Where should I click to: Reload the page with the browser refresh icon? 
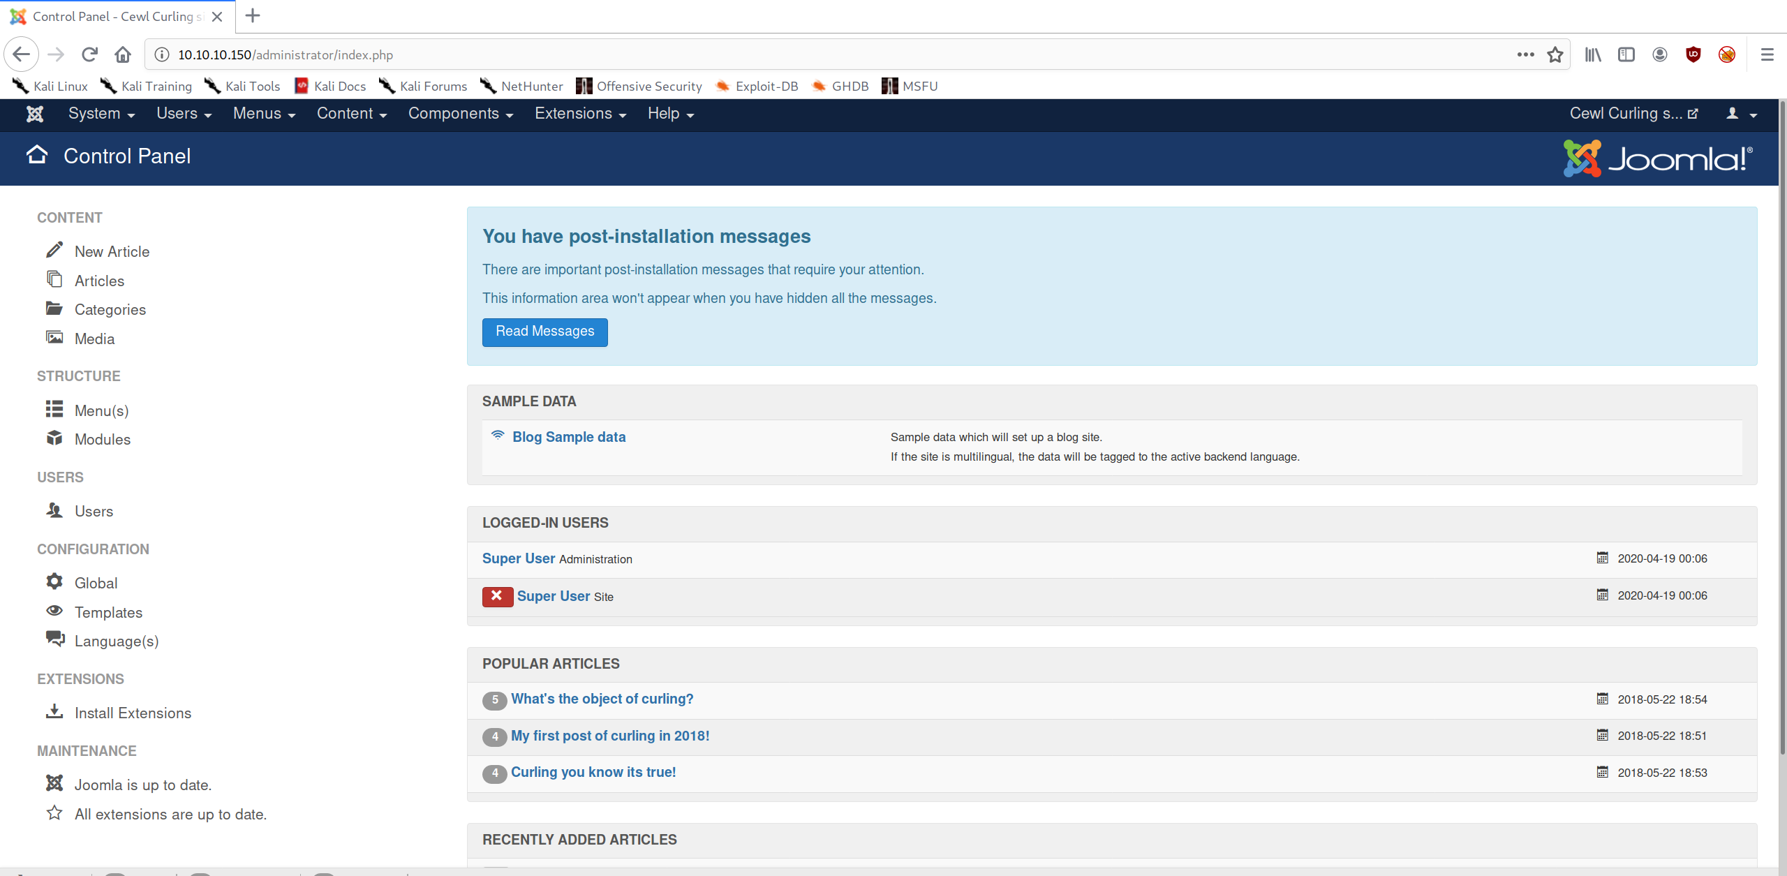[x=89, y=54]
